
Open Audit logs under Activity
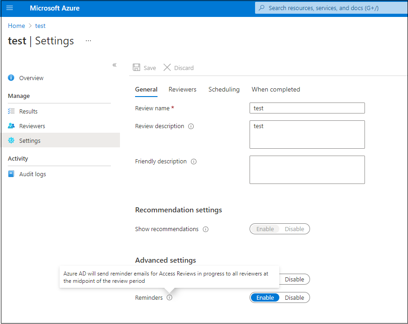33,174
